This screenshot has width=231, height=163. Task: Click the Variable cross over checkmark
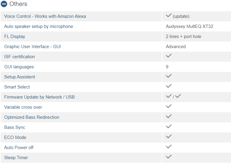[x=169, y=106]
